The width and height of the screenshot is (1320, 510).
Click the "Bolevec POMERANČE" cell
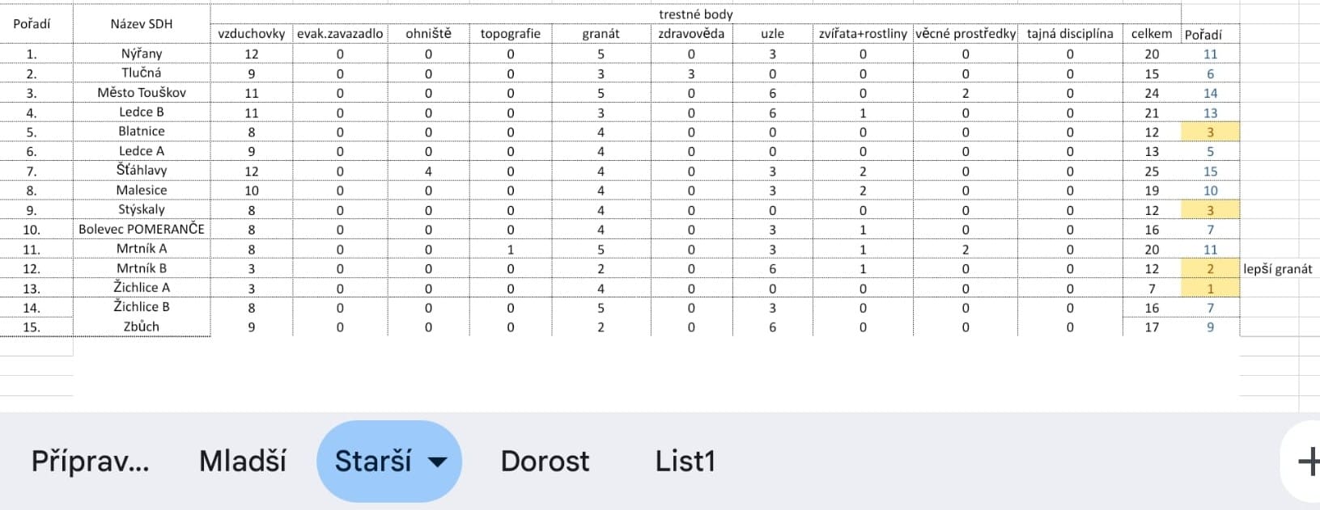coord(142,229)
